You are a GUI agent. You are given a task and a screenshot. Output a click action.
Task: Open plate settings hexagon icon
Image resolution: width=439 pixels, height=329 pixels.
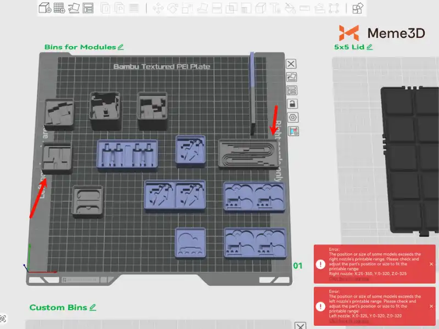point(292,117)
